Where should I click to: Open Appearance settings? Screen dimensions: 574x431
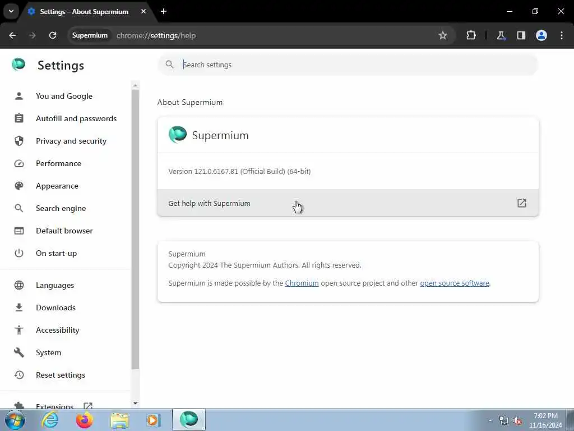pyautogui.click(x=57, y=186)
